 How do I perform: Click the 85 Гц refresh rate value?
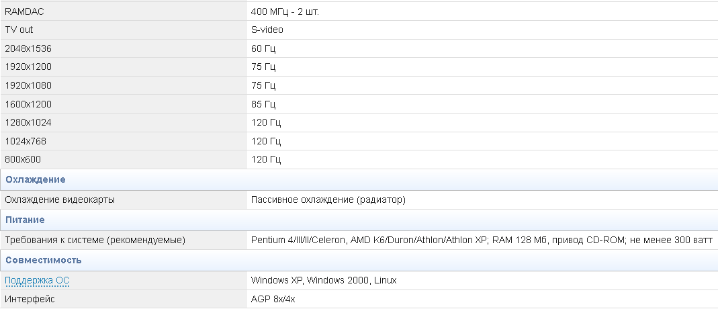coord(263,104)
